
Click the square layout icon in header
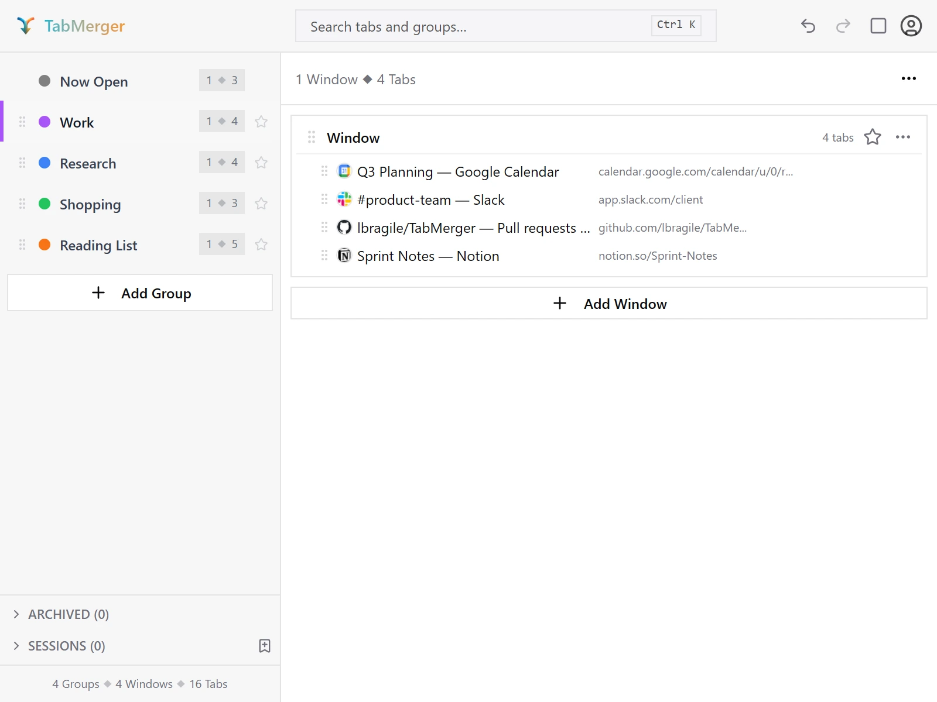(x=878, y=26)
